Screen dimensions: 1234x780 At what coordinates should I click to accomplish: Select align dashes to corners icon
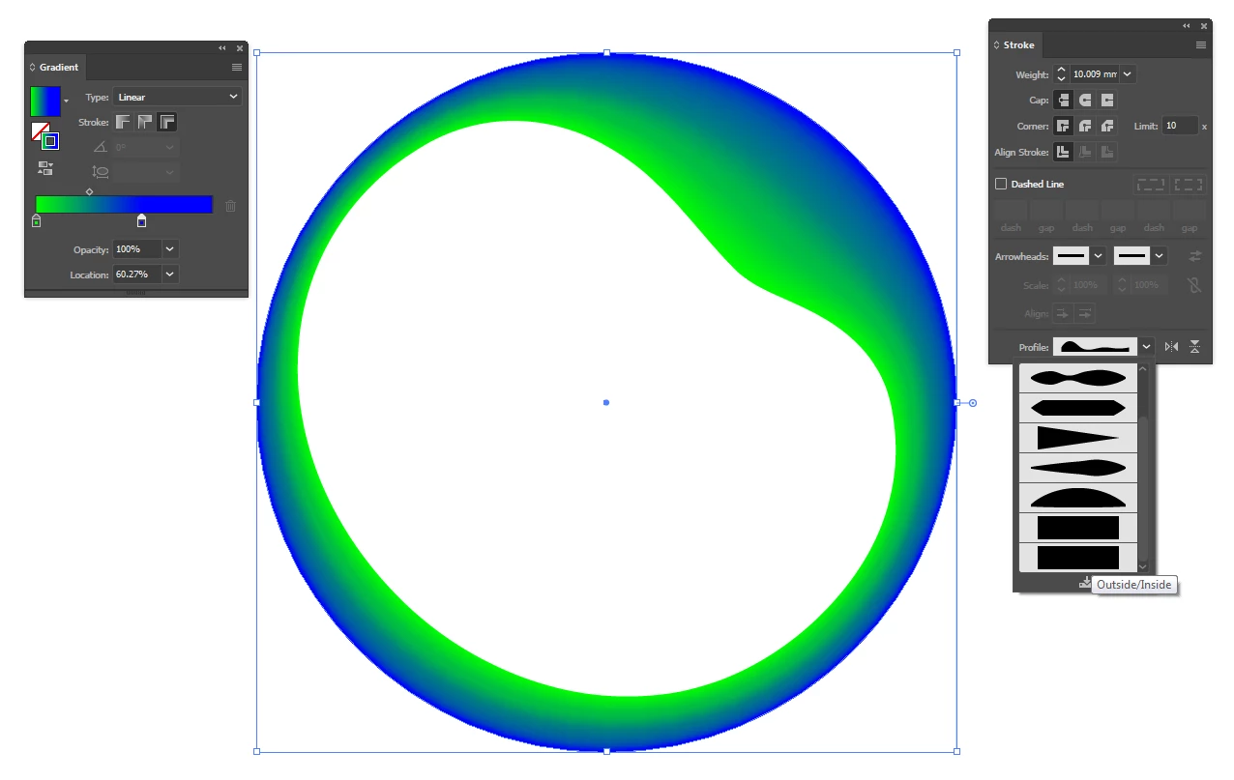coord(1189,184)
